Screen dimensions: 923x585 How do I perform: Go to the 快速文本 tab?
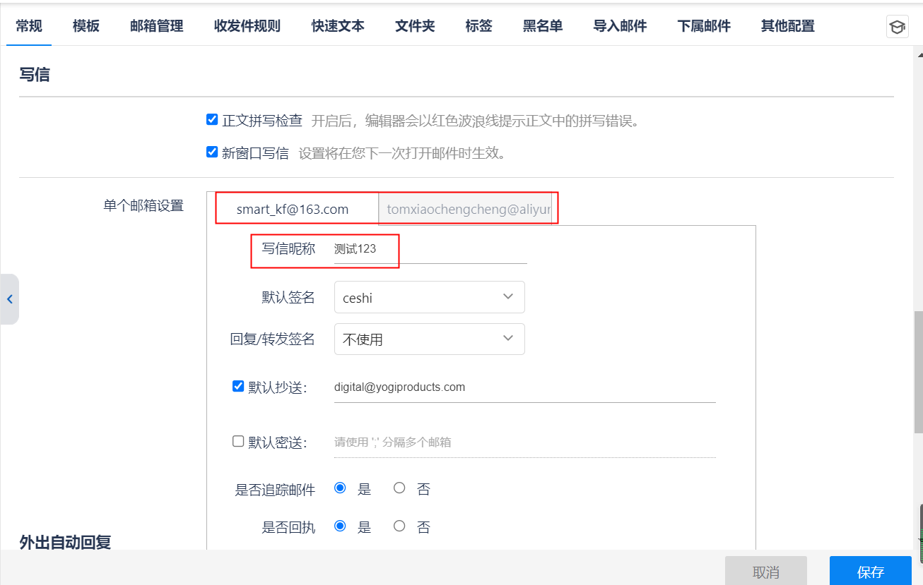point(338,26)
